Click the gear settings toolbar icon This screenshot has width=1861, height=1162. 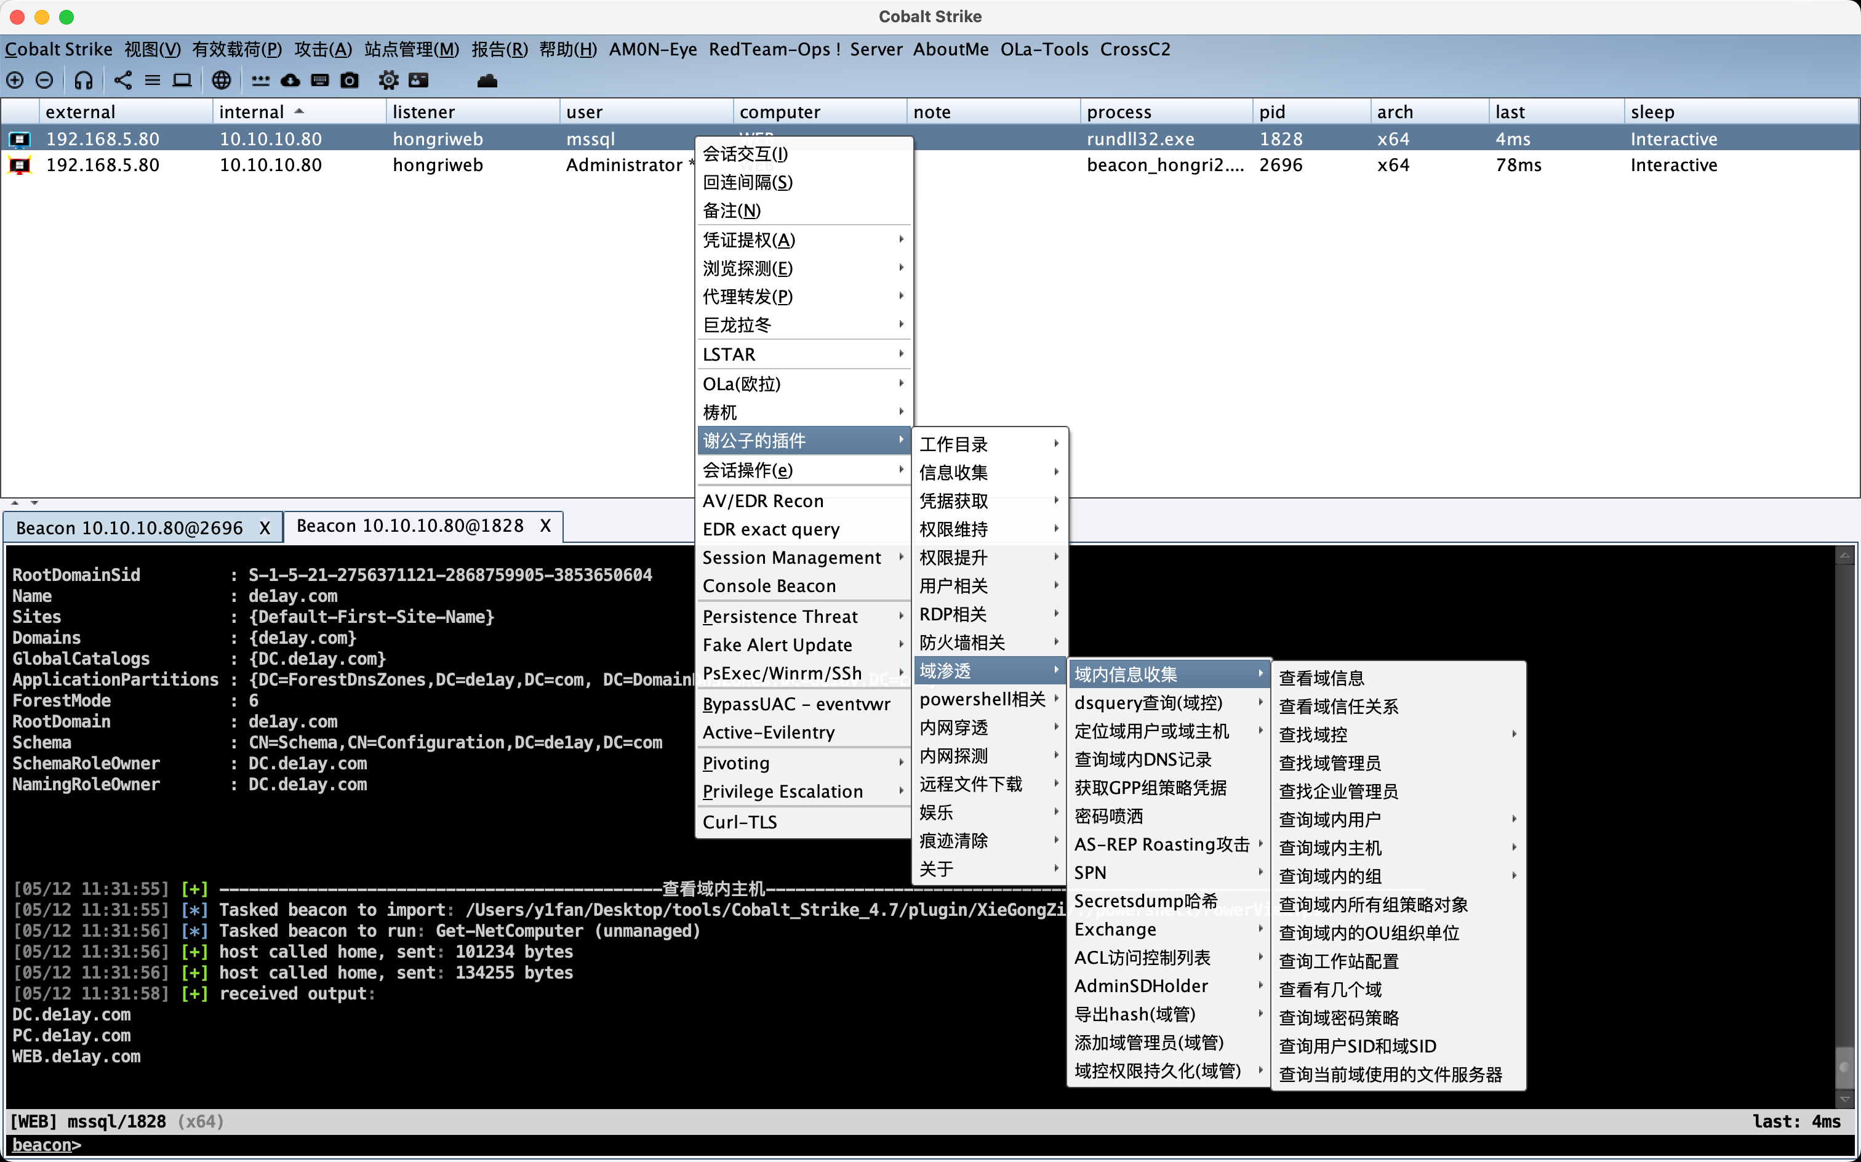point(389,80)
